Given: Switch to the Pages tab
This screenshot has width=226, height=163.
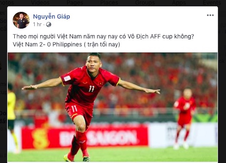Looking at the screenshot, I should pos(75,3).
